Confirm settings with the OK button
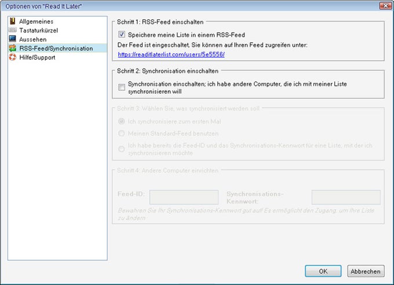Screen dimensions: 394x285 coord(323,271)
